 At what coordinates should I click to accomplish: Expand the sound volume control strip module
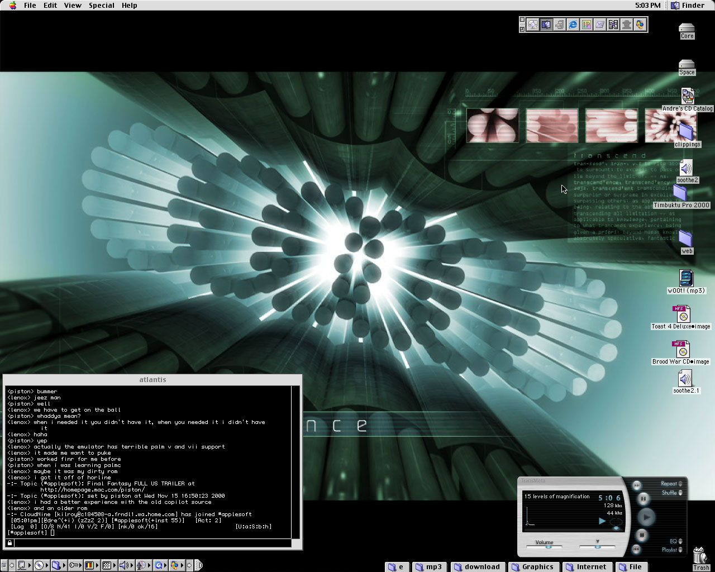124,565
